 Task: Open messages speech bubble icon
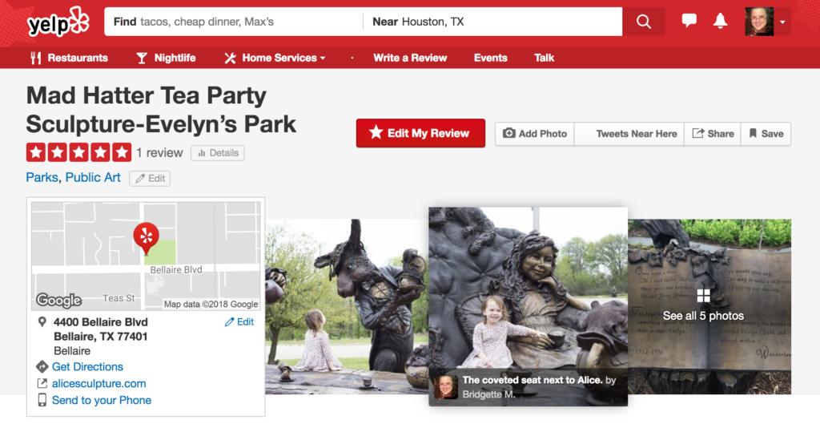click(689, 21)
